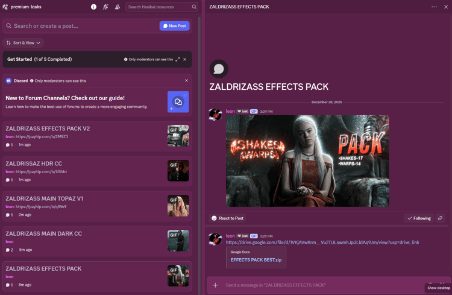Close the ZALDRIZASS EFFECTS PACK post panel

coord(446,7)
